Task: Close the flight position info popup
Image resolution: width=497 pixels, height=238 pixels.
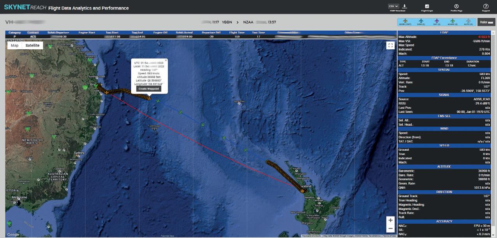Action: (166, 60)
